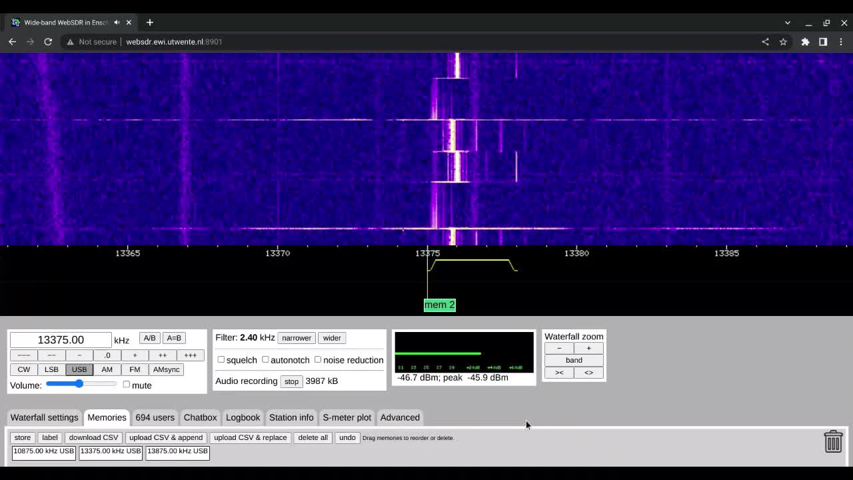Open the share page icon
Image resolution: width=853 pixels, height=480 pixels.
(x=765, y=41)
